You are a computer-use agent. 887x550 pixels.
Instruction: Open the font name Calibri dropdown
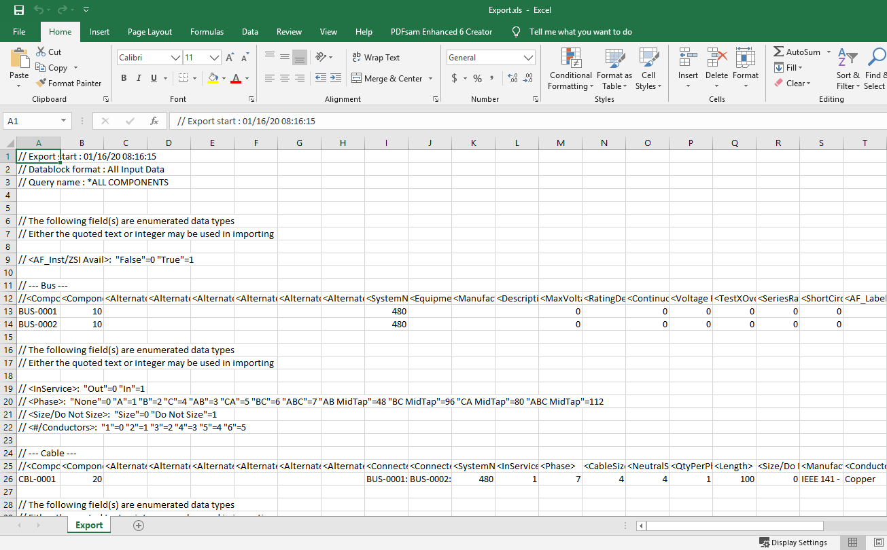(175, 58)
